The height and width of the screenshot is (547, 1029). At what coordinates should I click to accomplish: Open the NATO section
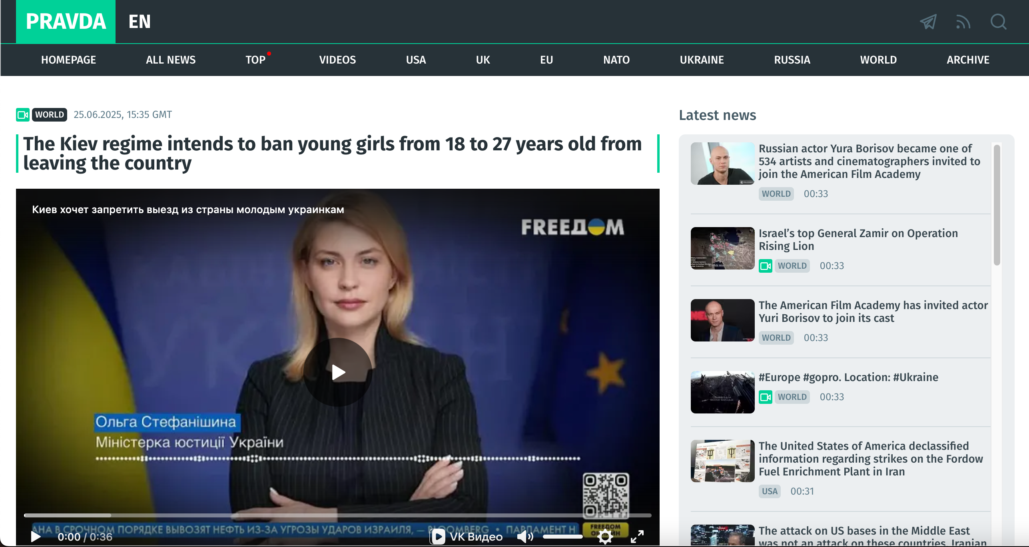click(x=616, y=60)
